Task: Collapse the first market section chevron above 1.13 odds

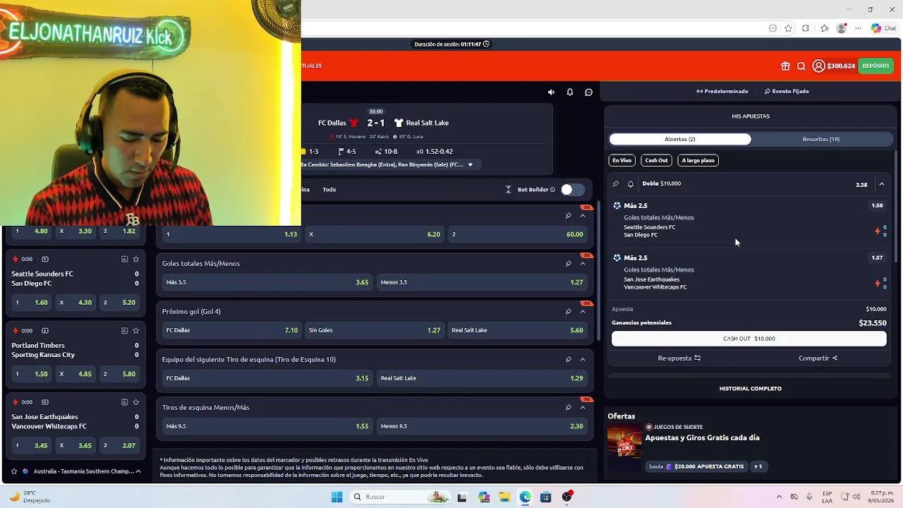Action: pyautogui.click(x=583, y=215)
